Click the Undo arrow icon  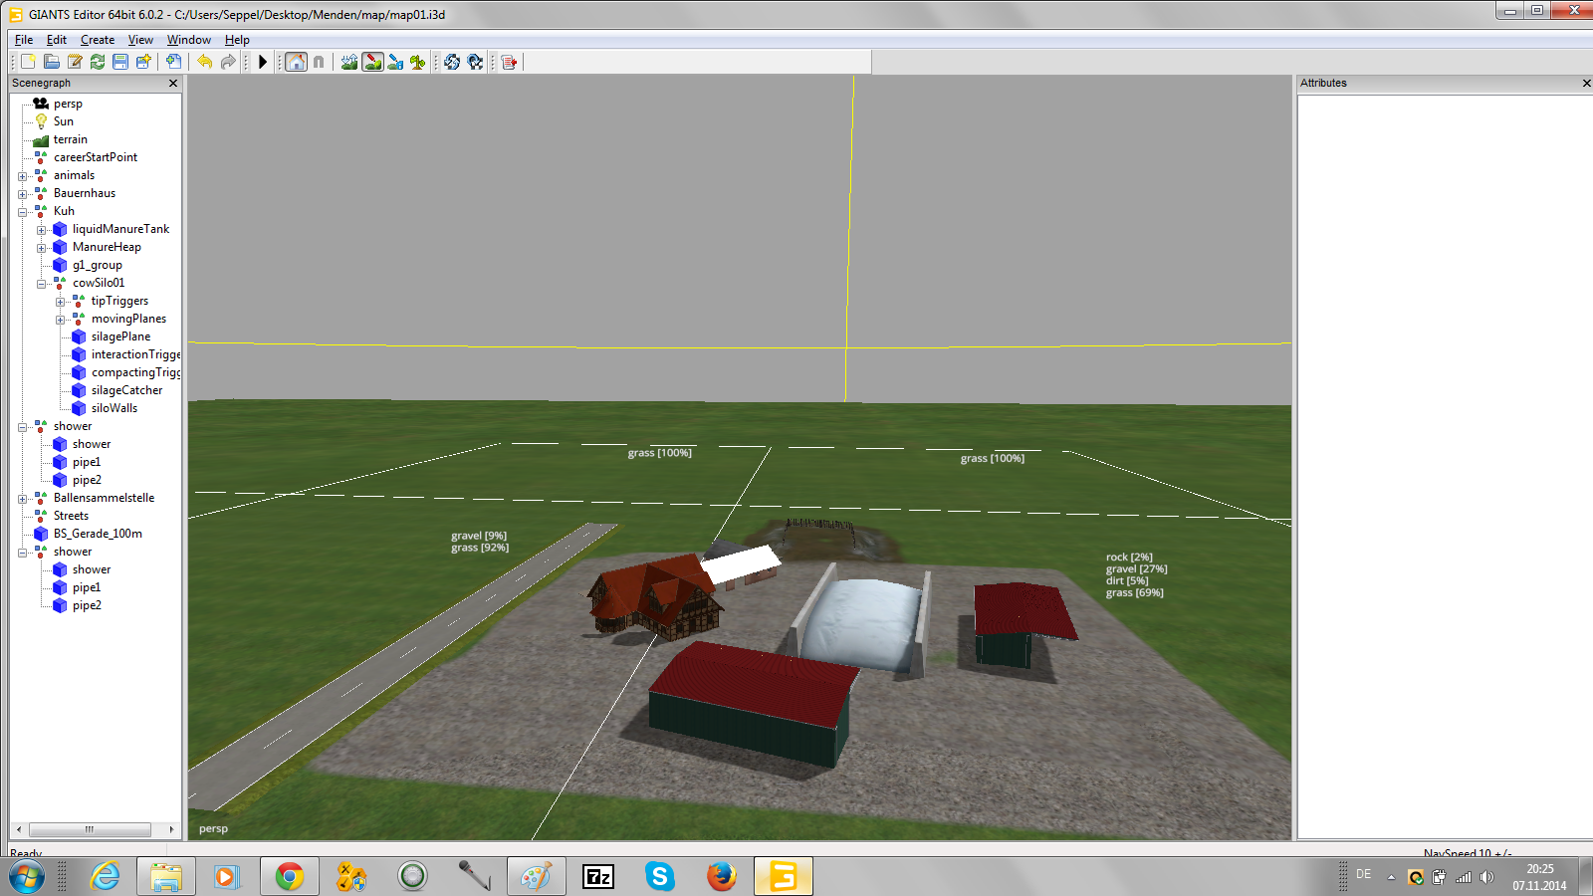pyautogui.click(x=205, y=62)
